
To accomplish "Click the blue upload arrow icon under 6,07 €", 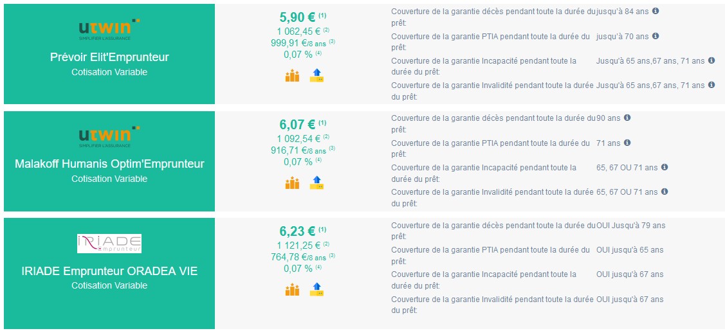I will [x=317, y=183].
